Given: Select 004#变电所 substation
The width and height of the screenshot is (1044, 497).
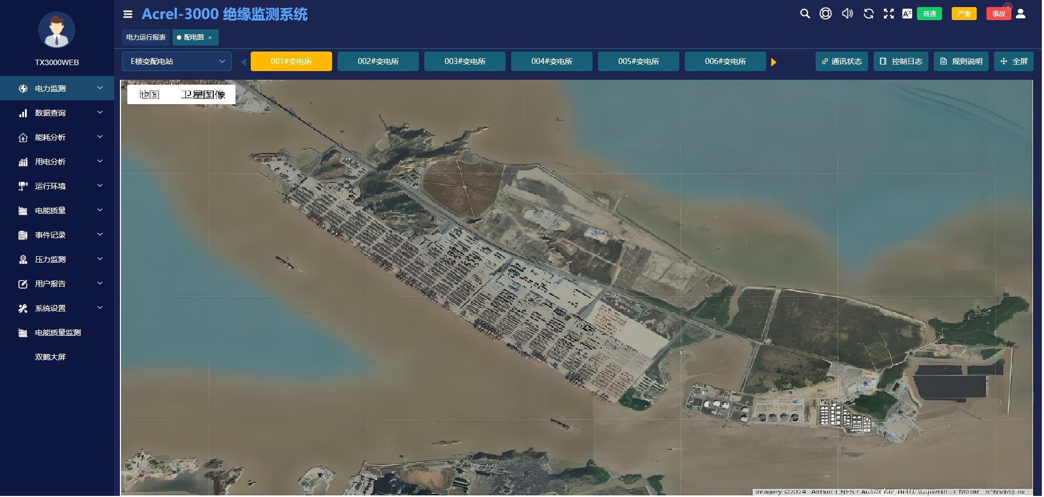Looking at the screenshot, I should [x=552, y=61].
